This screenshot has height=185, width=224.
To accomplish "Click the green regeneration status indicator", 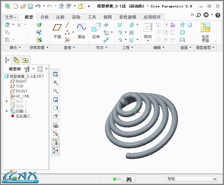I will (115, 179).
